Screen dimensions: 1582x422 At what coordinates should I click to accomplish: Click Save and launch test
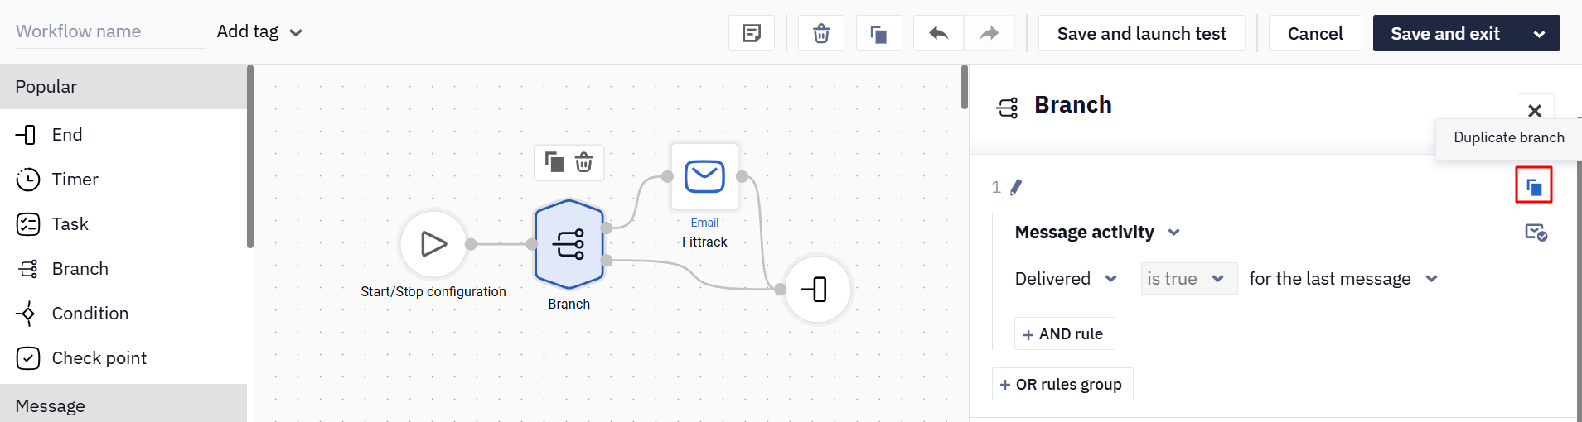coord(1141,33)
